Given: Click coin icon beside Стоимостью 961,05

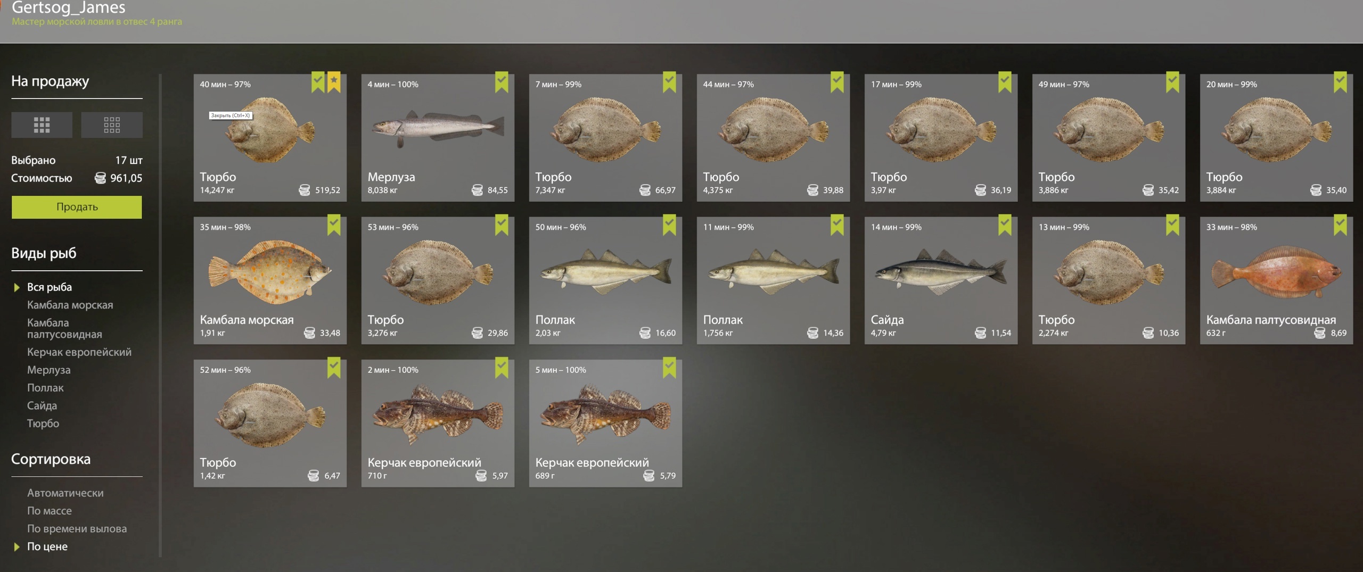Looking at the screenshot, I should tap(100, 178).
